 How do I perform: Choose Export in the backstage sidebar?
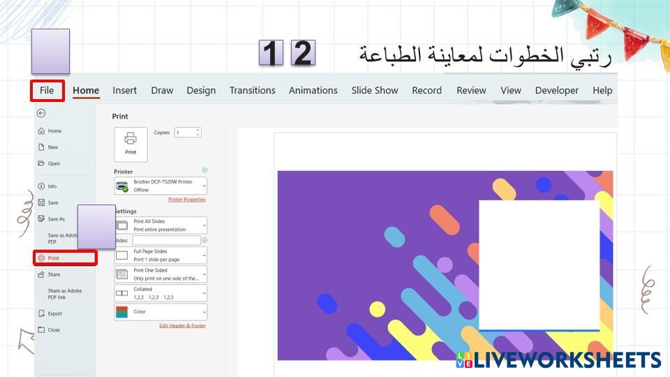point(54,313)
